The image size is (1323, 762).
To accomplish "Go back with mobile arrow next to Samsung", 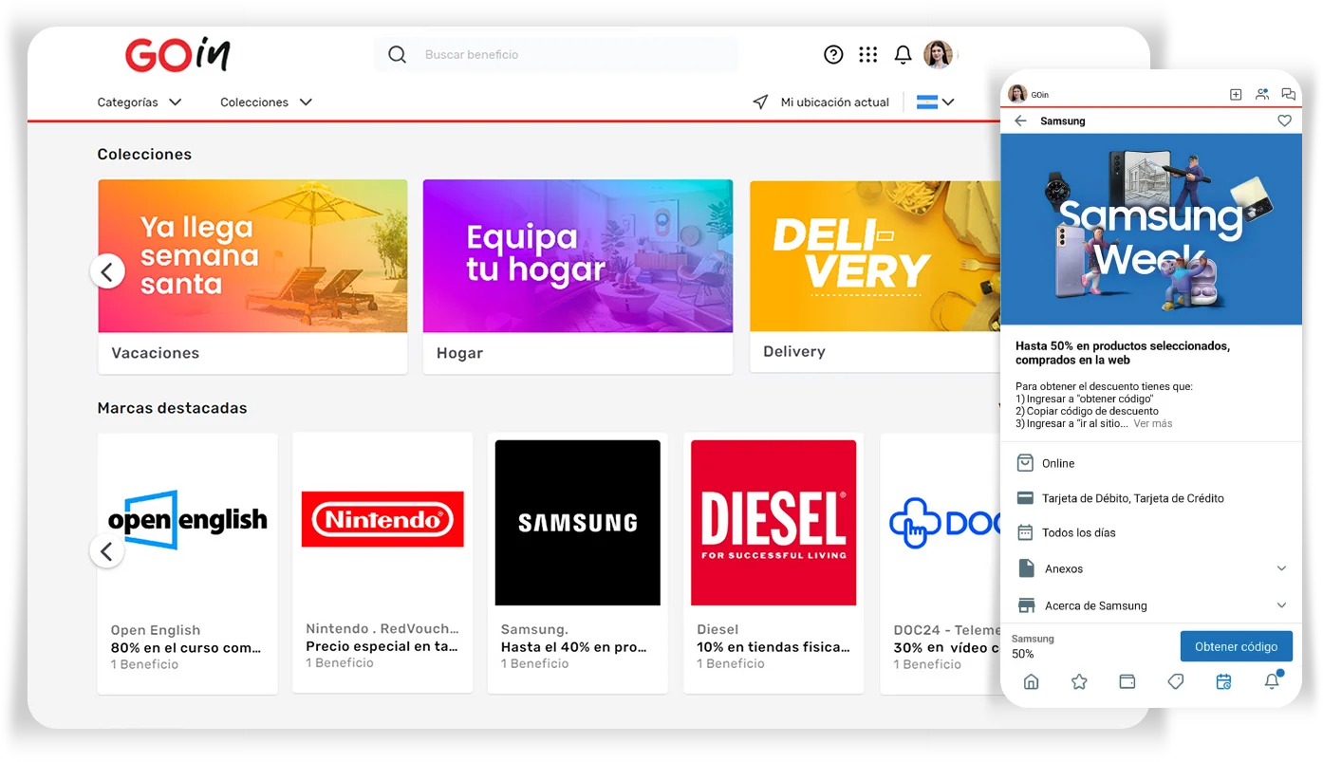I will coord(1020,121).
